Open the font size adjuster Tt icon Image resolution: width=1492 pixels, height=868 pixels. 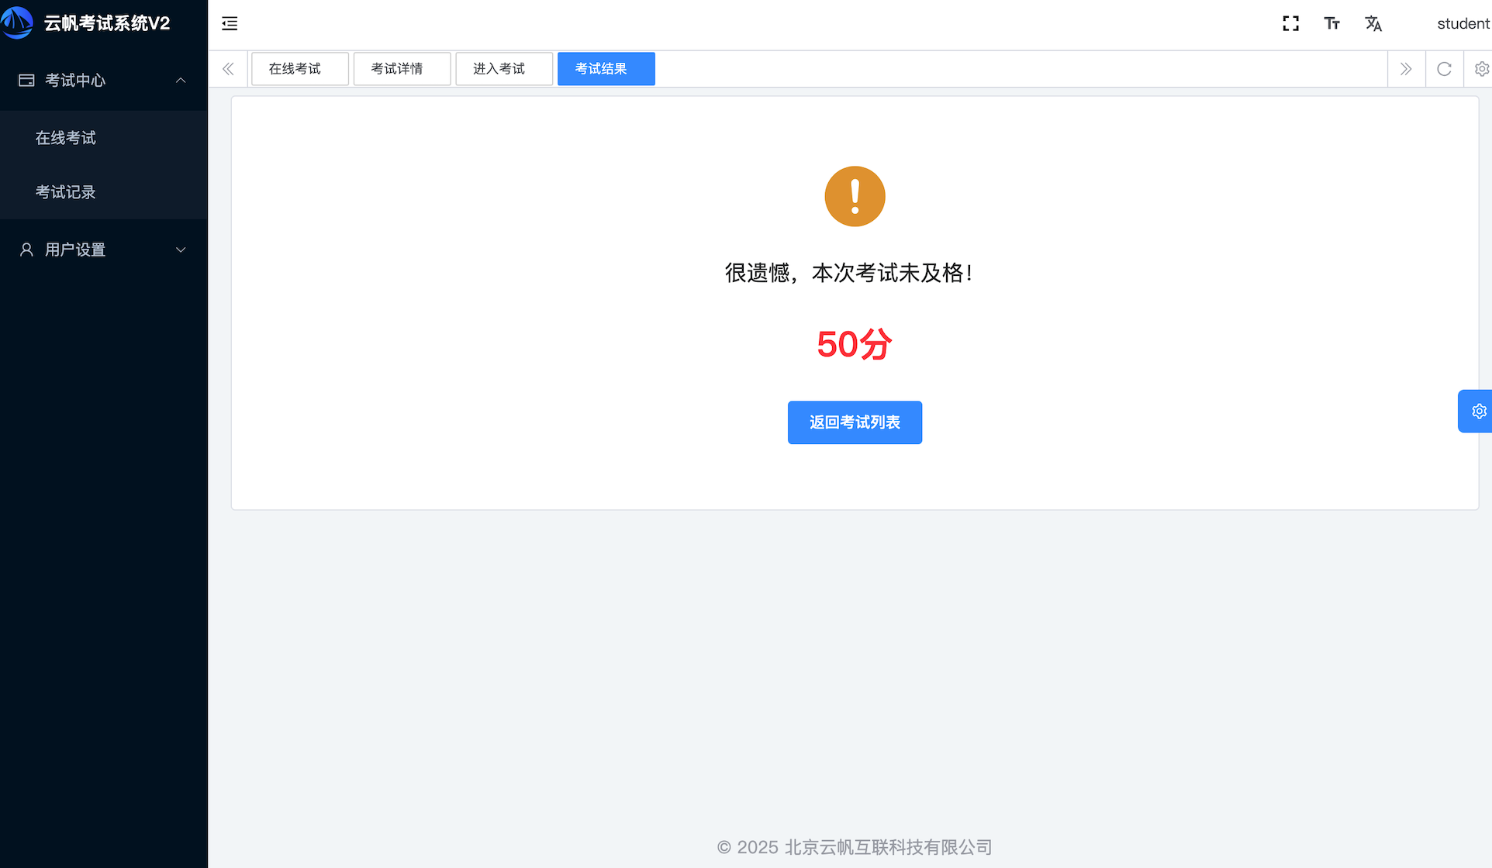tap(1331, 23)
